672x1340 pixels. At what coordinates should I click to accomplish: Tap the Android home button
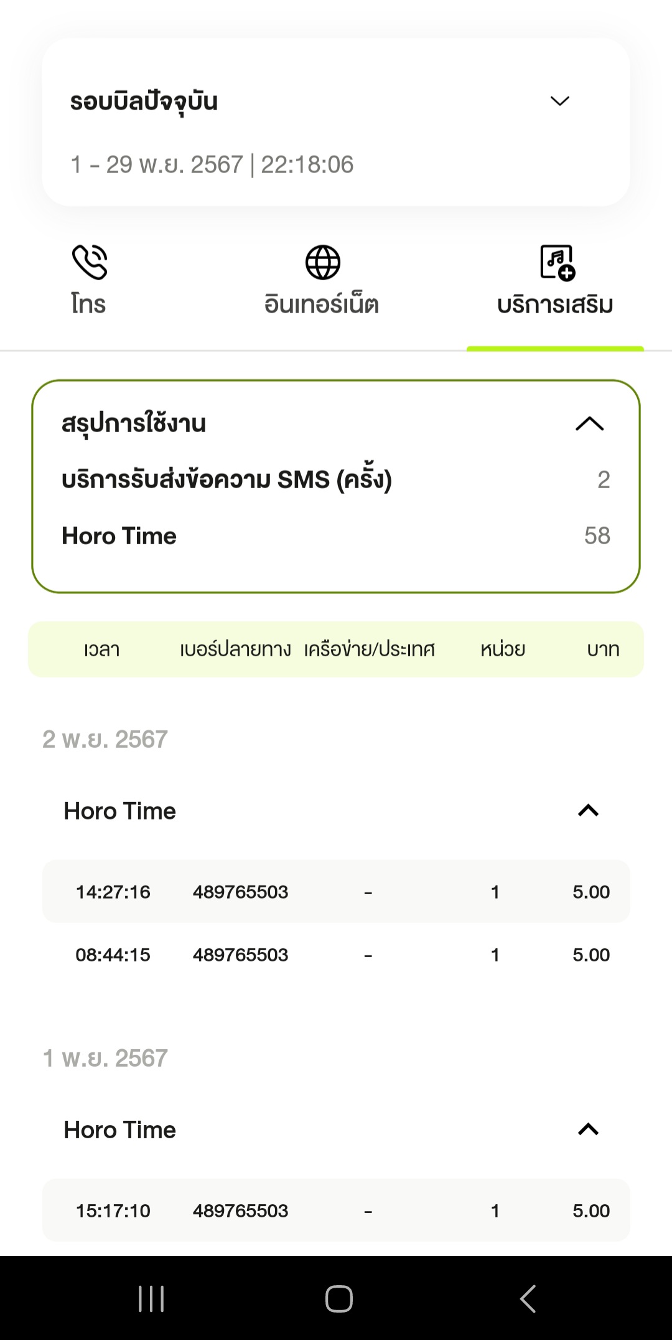(338, 1299)
